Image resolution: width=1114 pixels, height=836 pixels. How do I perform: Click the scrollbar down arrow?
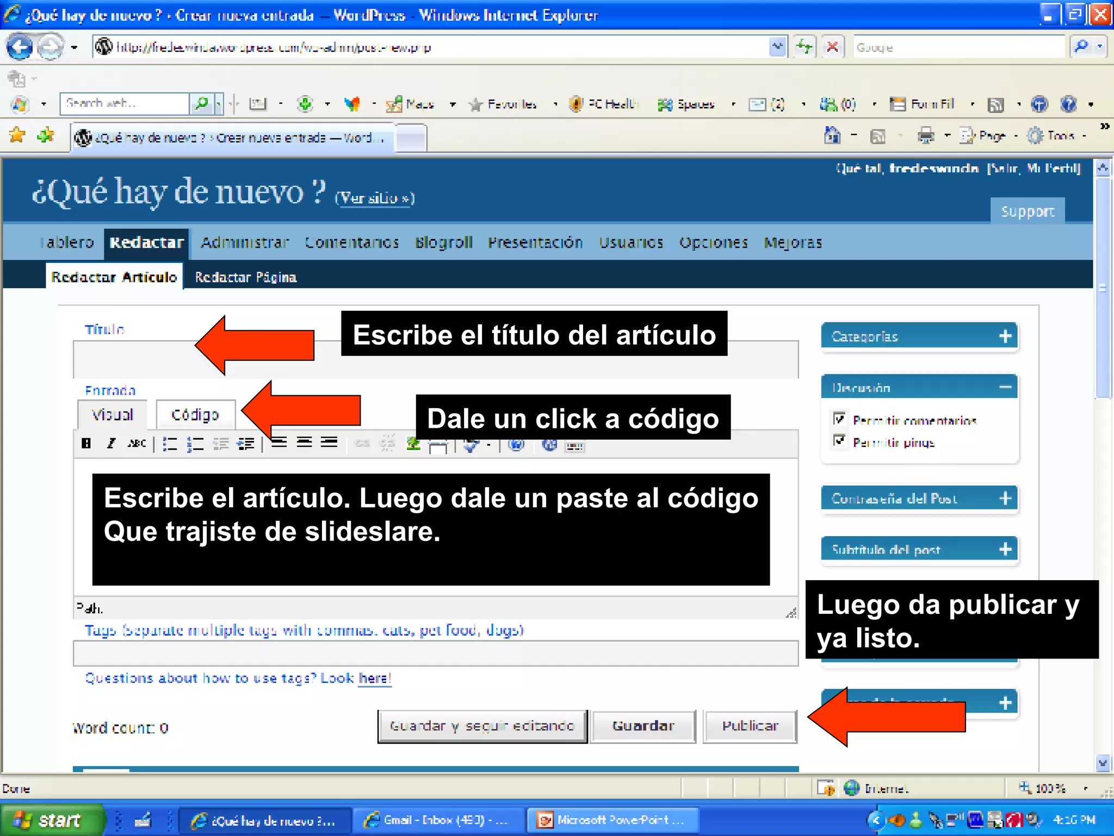[x=1103, y=763]
